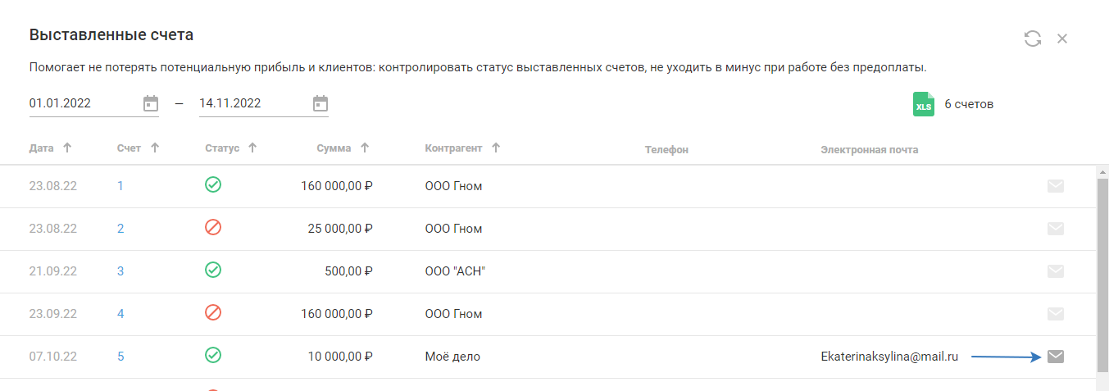Click the green check status of invoice 3
Viewport: 1109px width, 391px height.
(213, 271)
